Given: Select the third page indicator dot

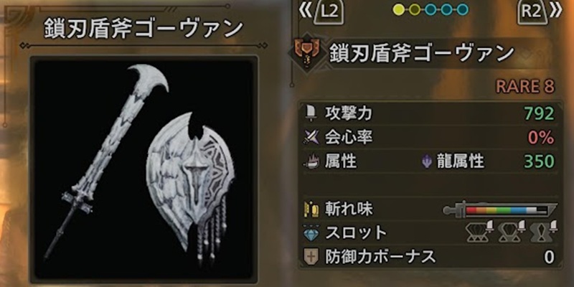Looking at the screenshot, I should click(430, 9).
